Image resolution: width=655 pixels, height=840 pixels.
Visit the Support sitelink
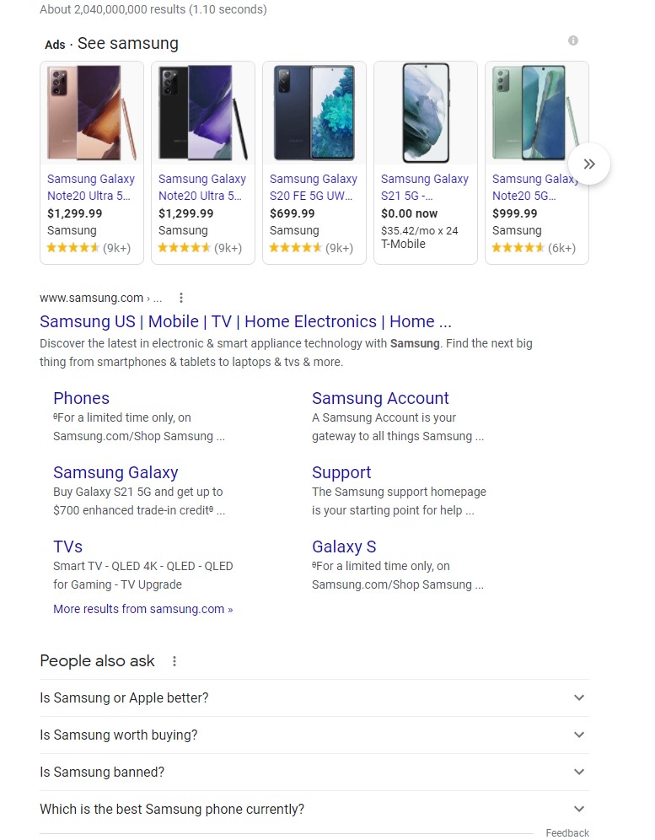[341, 472]
